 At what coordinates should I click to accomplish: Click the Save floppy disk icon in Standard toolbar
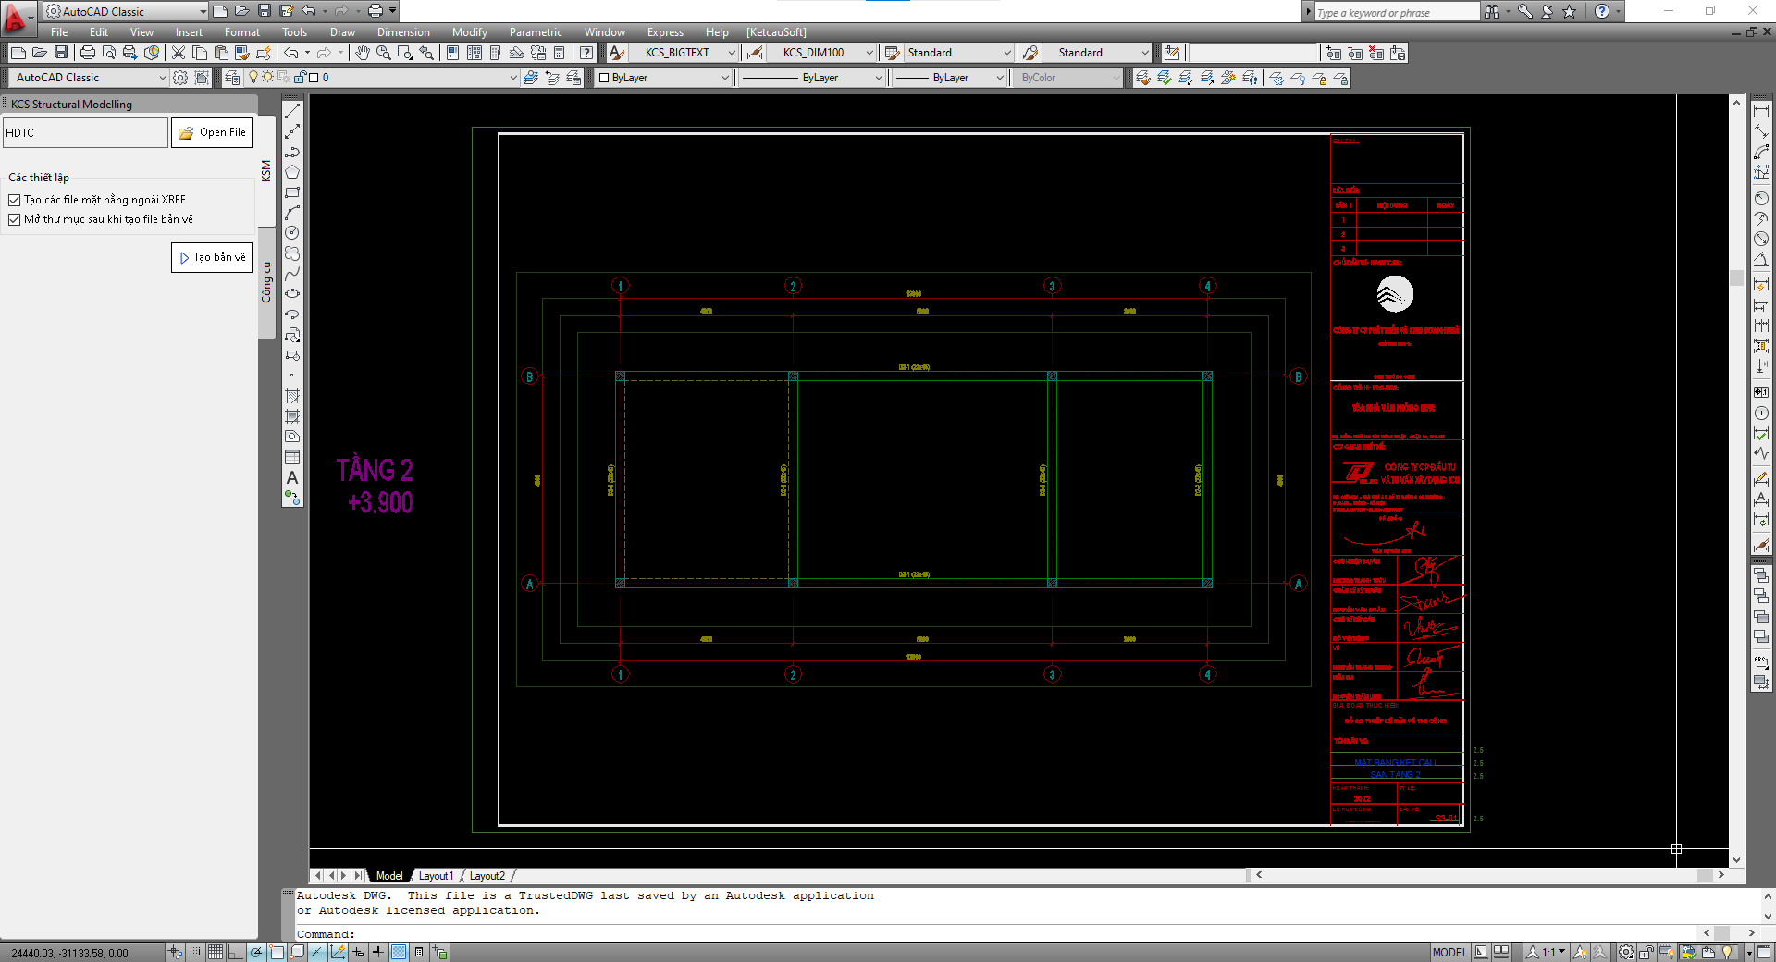pyautogui.click(x=61, y=53)
